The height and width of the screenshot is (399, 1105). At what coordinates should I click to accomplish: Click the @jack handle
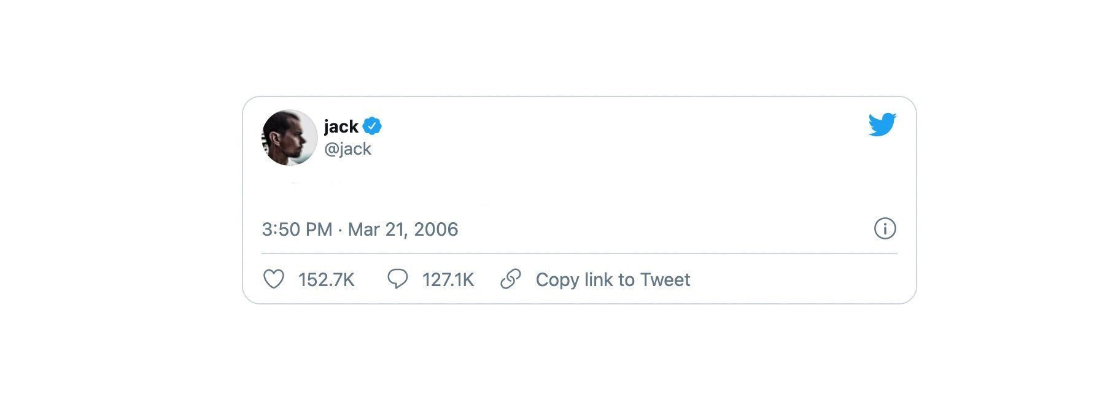tap(347, 149)
